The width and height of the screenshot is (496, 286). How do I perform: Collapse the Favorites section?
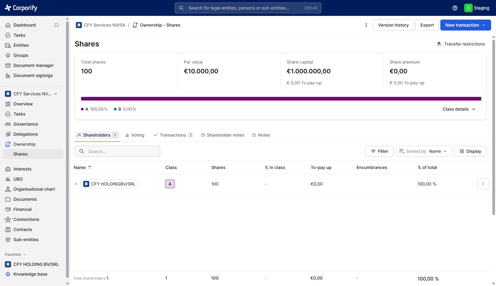tap(16, 255)
